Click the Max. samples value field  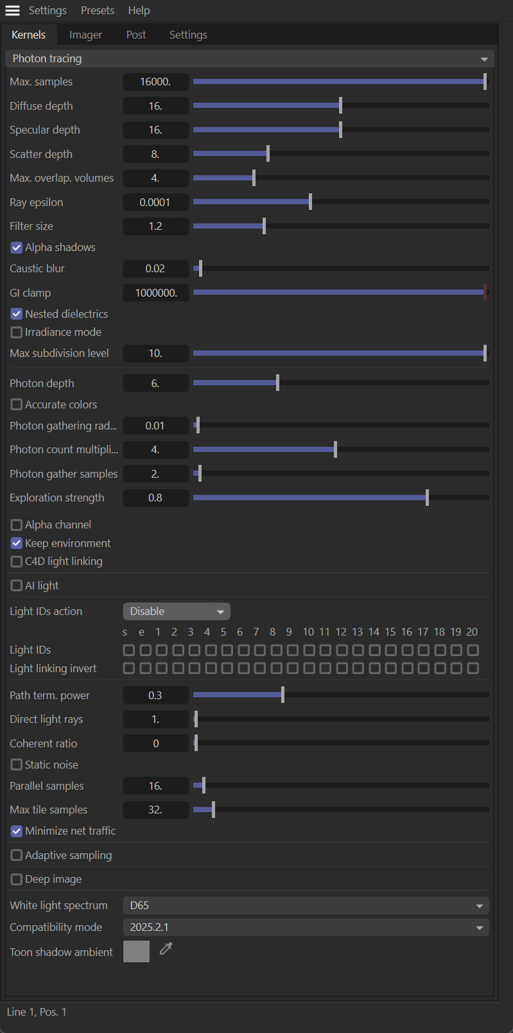click(x=155, y=82)
